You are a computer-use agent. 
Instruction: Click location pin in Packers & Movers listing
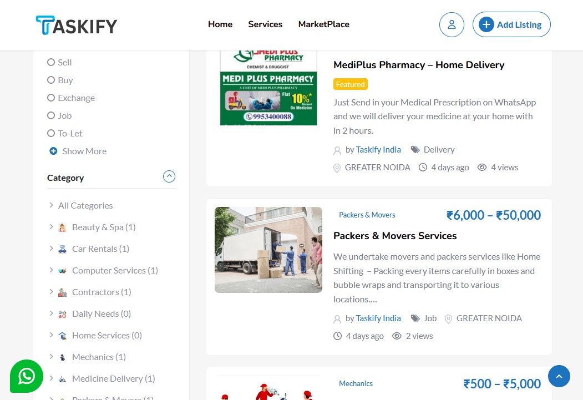448,319
